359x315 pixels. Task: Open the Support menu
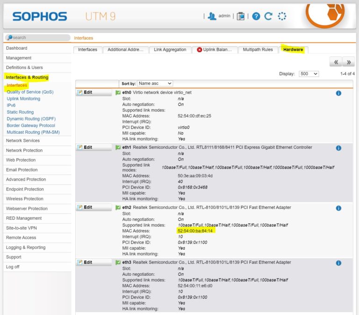point(37,257)
